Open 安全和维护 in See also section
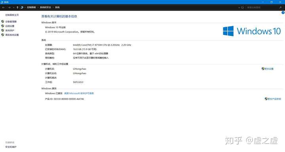Viewport: 285px width, 152px height. (x=11, y=147)
